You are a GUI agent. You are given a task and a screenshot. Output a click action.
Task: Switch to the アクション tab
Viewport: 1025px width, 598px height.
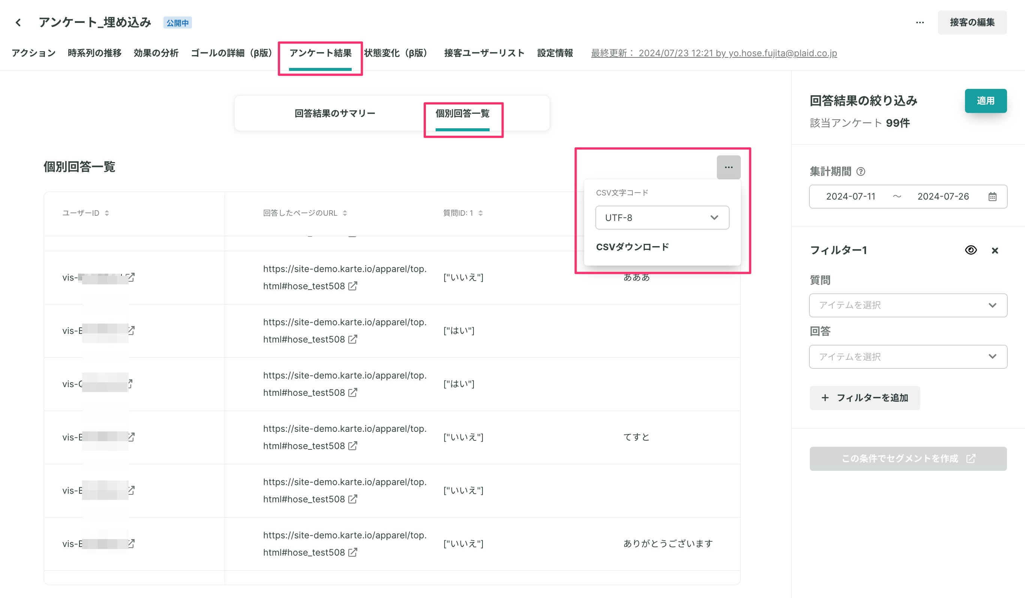(x=34, y=53)
